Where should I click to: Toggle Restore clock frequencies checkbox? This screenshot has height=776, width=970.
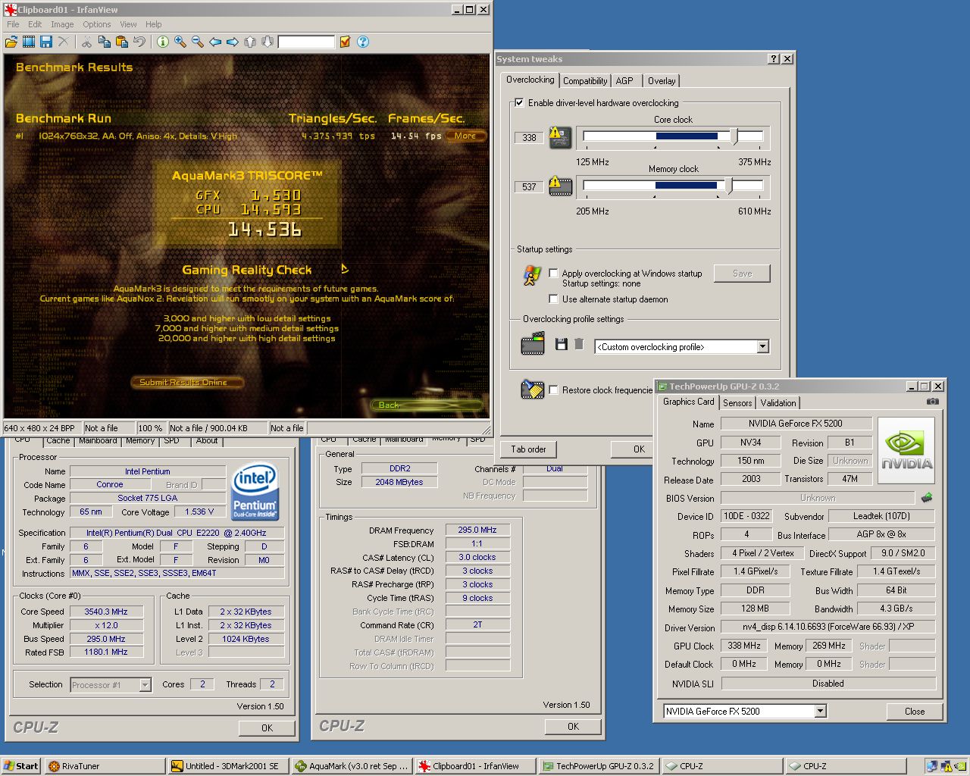coord(553,390)
